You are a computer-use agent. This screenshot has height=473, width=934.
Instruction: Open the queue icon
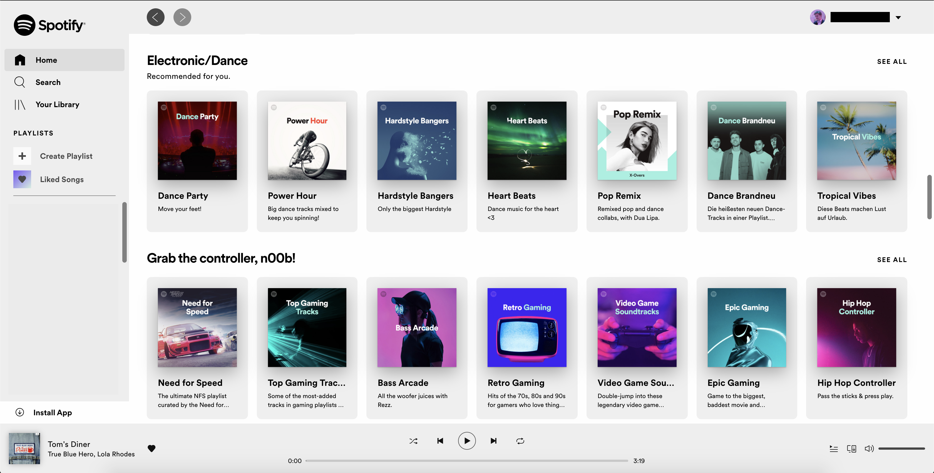click(834, 449)
